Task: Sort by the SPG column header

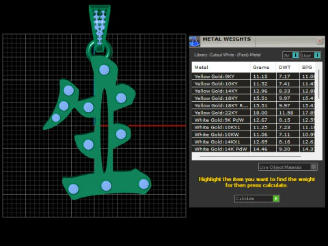Action: tap(307, 67)
